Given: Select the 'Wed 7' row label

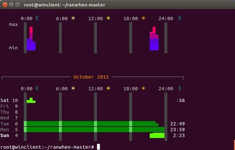Looking at the screenshot, I should 9,118.
